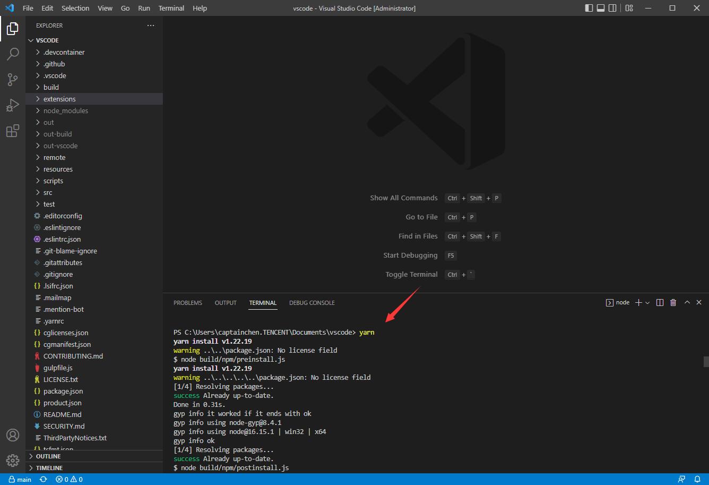
Task: Click the node terminal label
Action: point(618,302)
